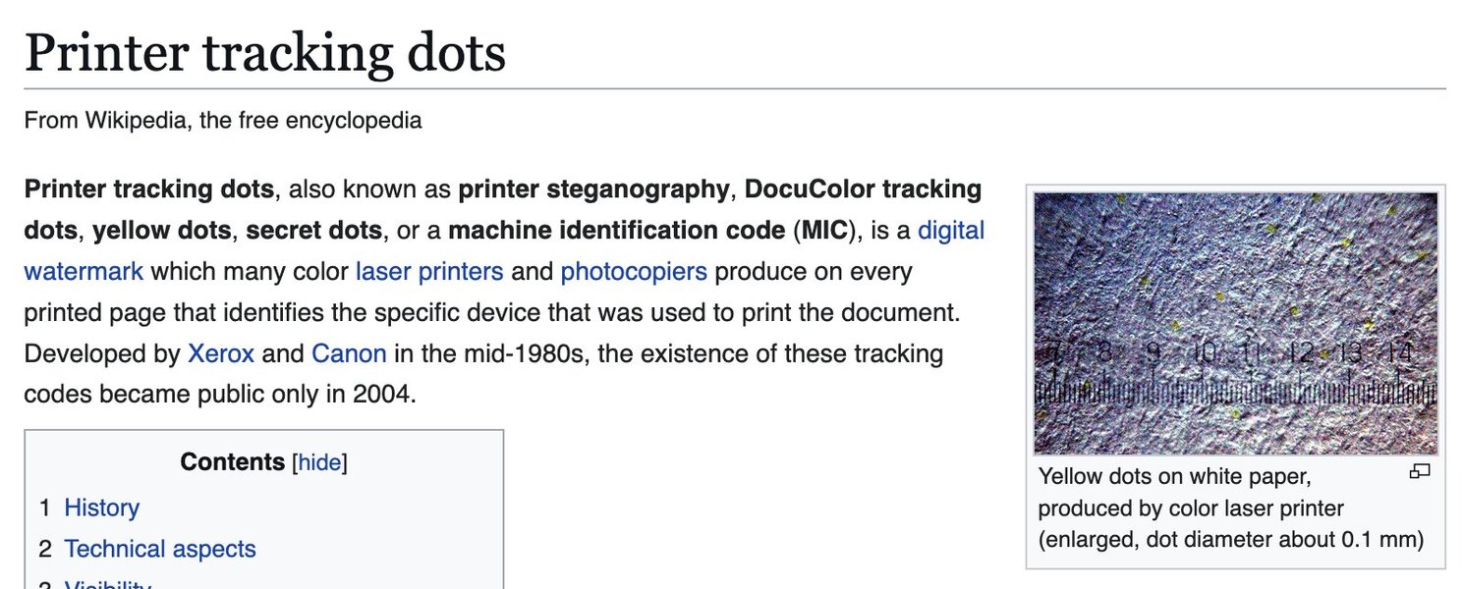
Task: Hide the Contents table using hide toggle
Action: pyautogui.click(x=319, y=462)
